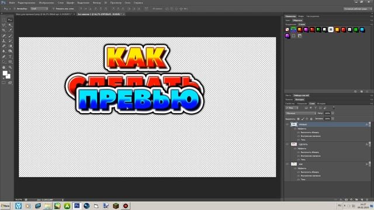Open the Windows Start button
The width and height of the screenshot is (374, 210).
coord(5,206)
